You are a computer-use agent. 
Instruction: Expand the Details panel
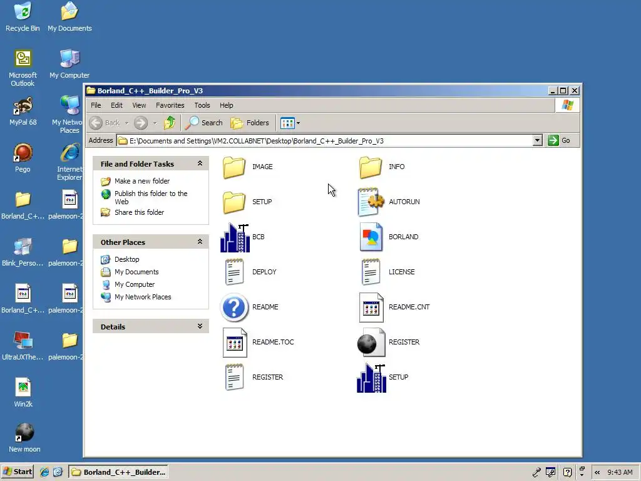(x=200, y=326)
